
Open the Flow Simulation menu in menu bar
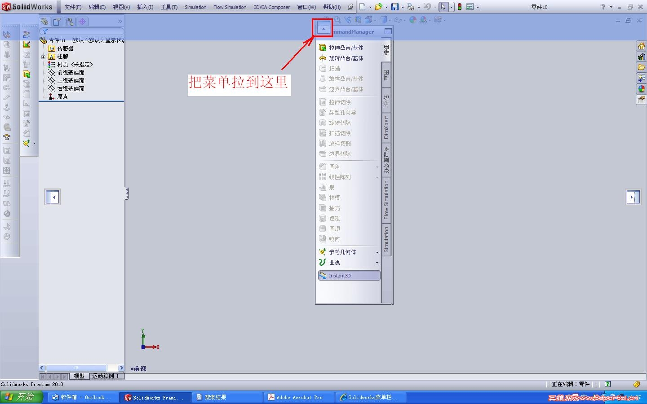[230, 7]
